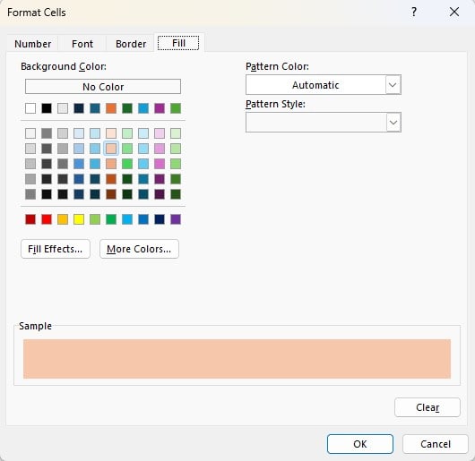Image resolution: width=475 pixels, height=461 pixels.
Task: Select the dark navy swatch in the standard colors row
Action: point(160,219)
